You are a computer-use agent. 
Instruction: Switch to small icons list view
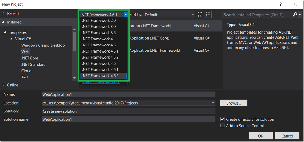coord(208,15)
